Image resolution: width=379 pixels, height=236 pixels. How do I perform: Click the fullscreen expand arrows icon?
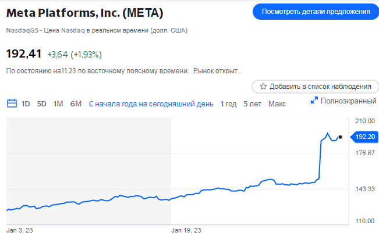(x=314, y=100)
